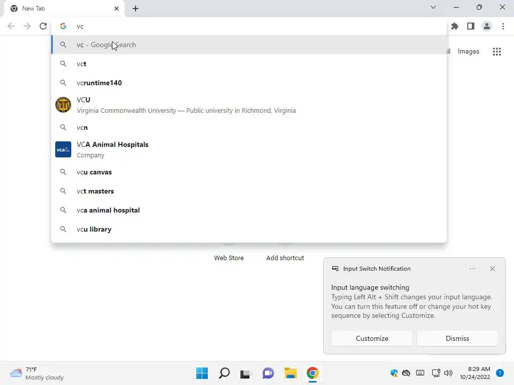Click the Add shortcut tile
The image size is (514, 385).
point(285,258)
